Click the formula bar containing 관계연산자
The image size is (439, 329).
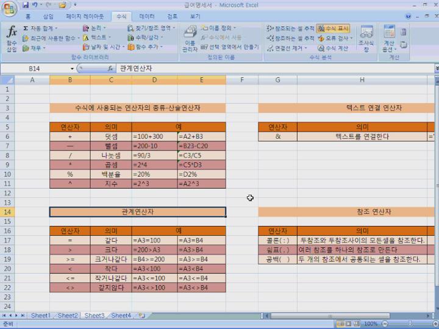coord(275,68)
